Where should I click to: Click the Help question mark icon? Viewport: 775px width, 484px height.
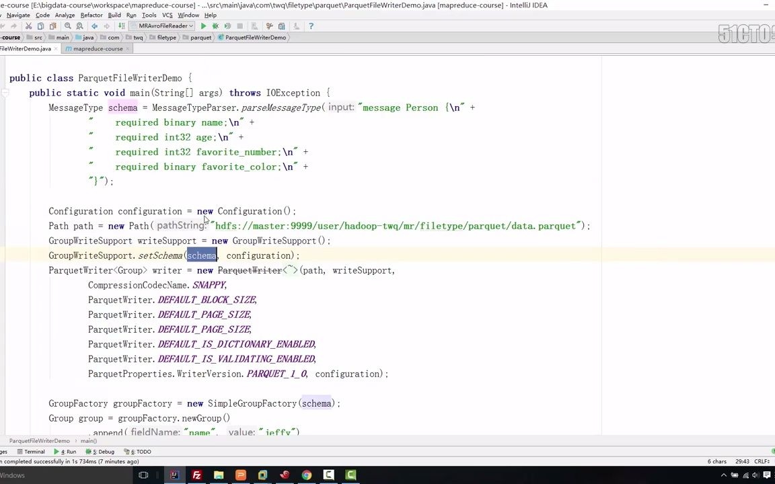pos(311,26)
